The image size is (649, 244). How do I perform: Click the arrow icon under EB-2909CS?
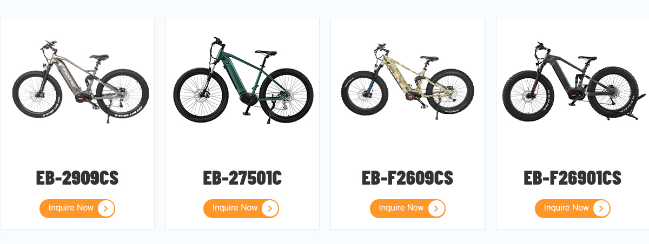point(106,208)
